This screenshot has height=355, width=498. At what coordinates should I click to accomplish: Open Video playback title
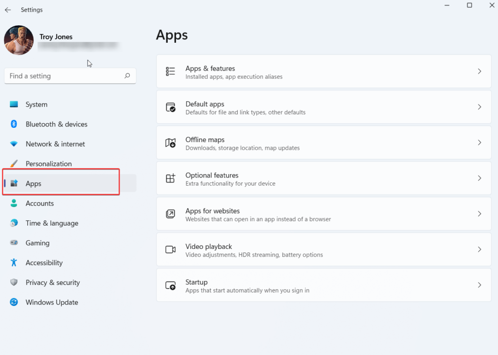coord(209,247)
